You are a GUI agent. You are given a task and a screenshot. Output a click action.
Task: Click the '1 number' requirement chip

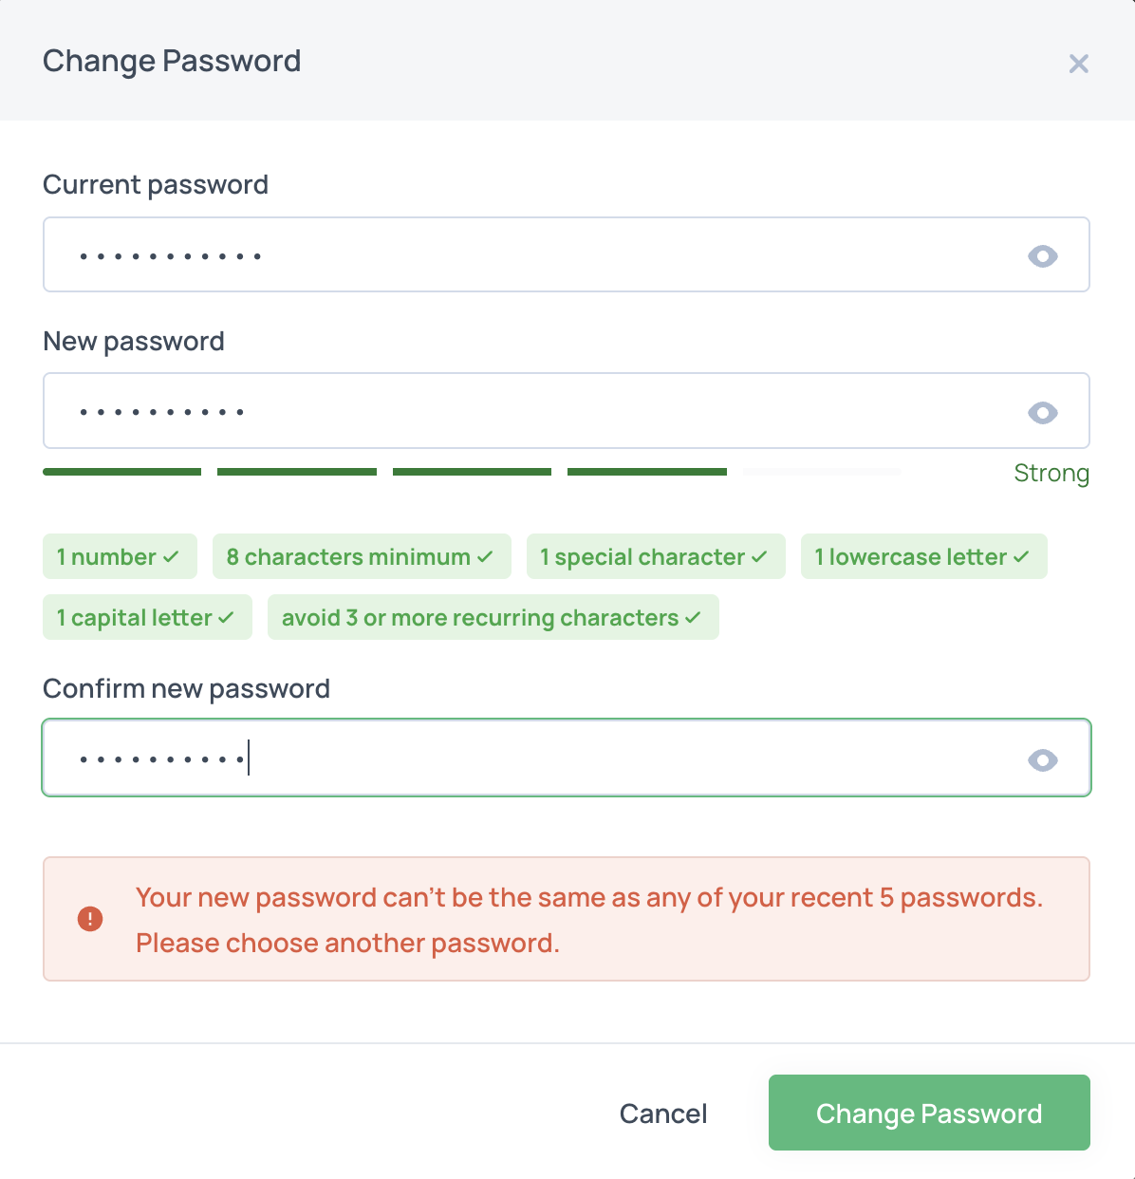coord(119,557)
